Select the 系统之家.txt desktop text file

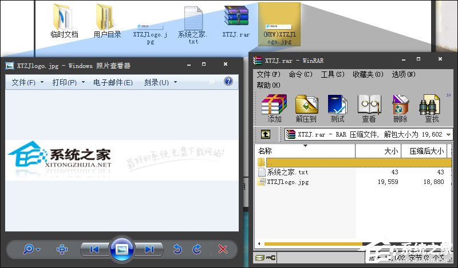coord(193,25)
